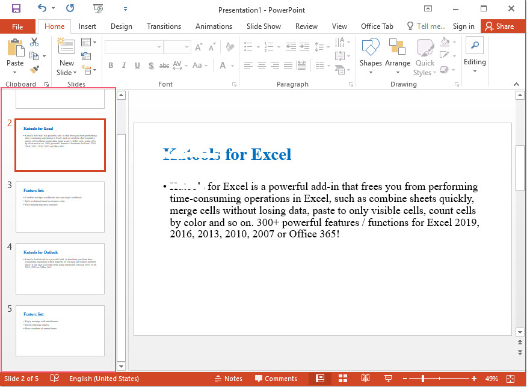Increase font size
Image resolution: width=527 pixels, height=387 pixels.
(199, 47)
